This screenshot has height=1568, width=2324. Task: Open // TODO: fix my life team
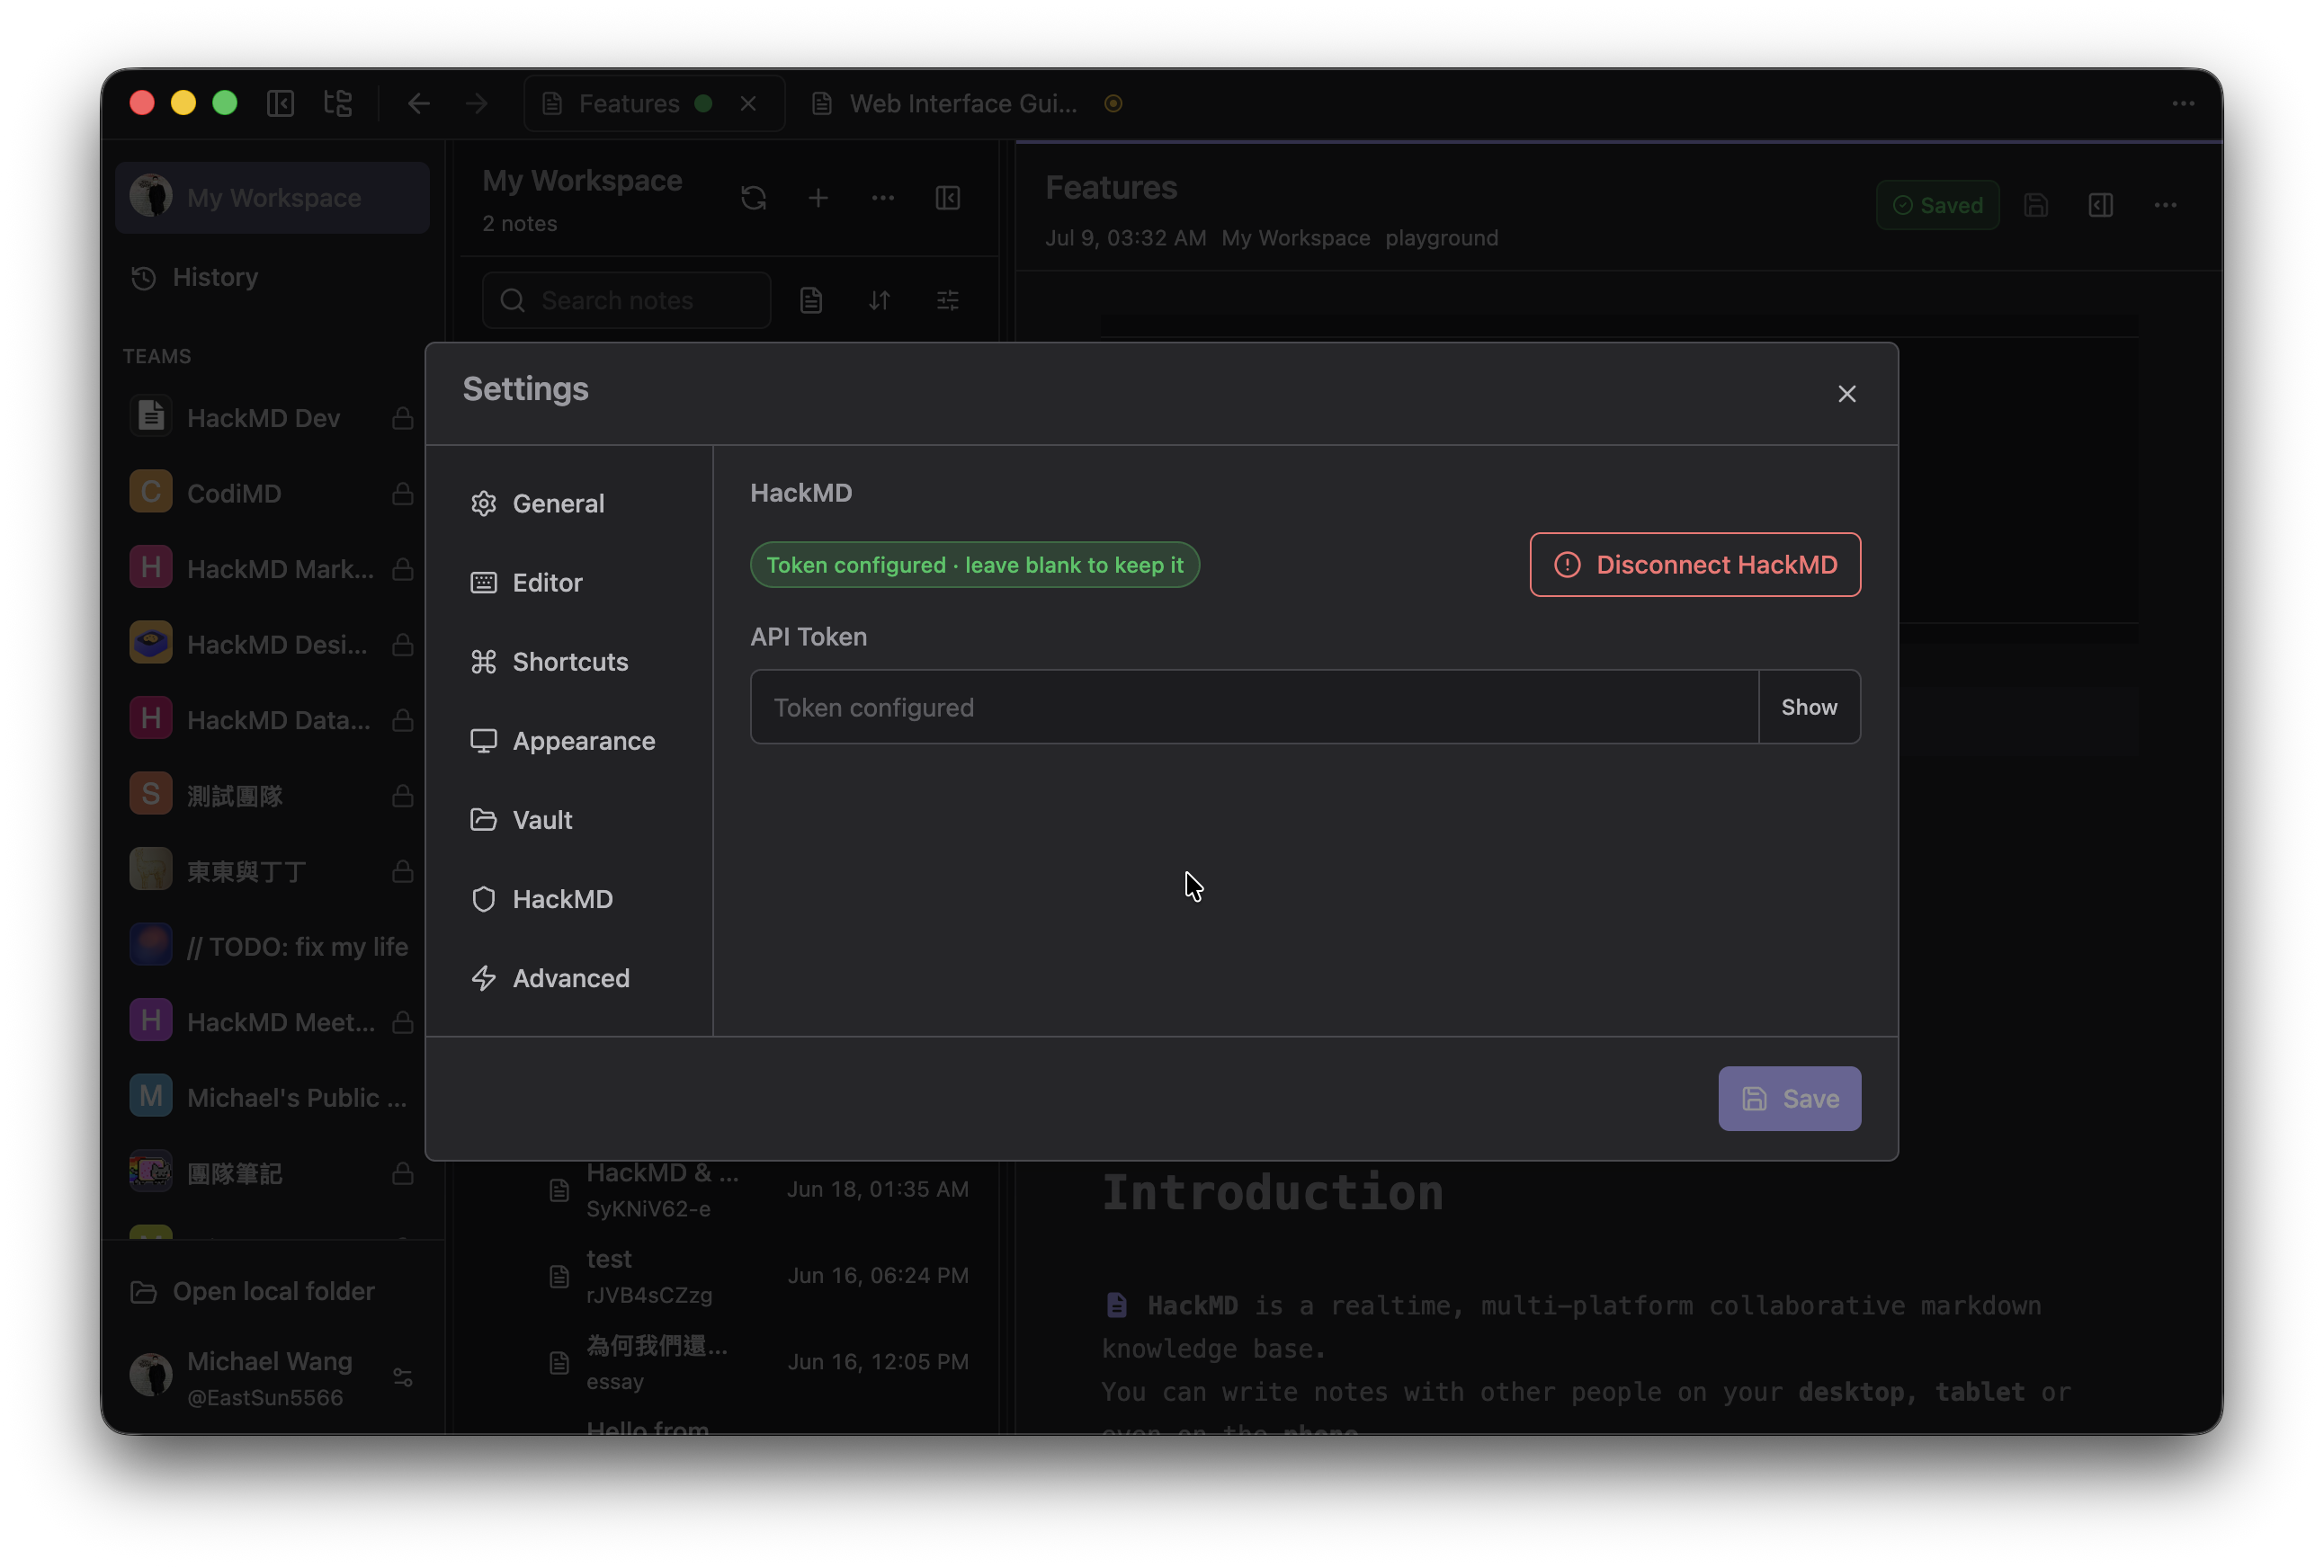tap(297, 947)
